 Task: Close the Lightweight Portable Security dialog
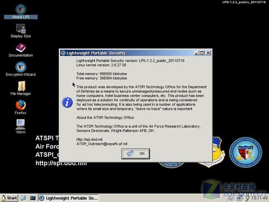208,53
